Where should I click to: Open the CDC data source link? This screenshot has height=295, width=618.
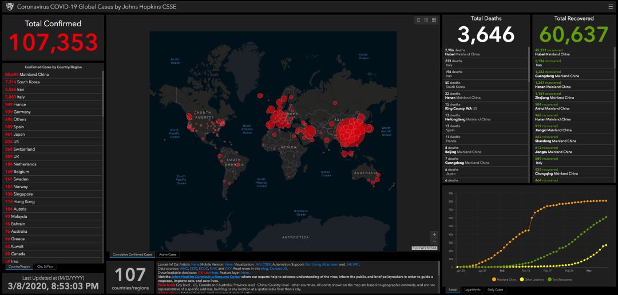click(x=193, y=269)
